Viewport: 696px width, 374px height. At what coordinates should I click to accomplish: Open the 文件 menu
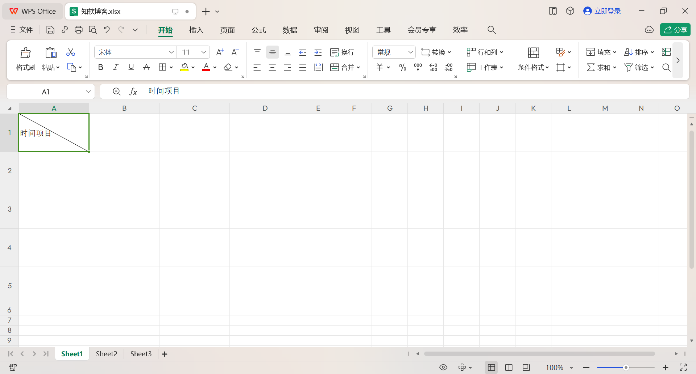(22, 30)
